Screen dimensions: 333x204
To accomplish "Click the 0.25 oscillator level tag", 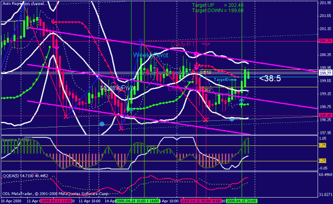I will coord(322,161).
